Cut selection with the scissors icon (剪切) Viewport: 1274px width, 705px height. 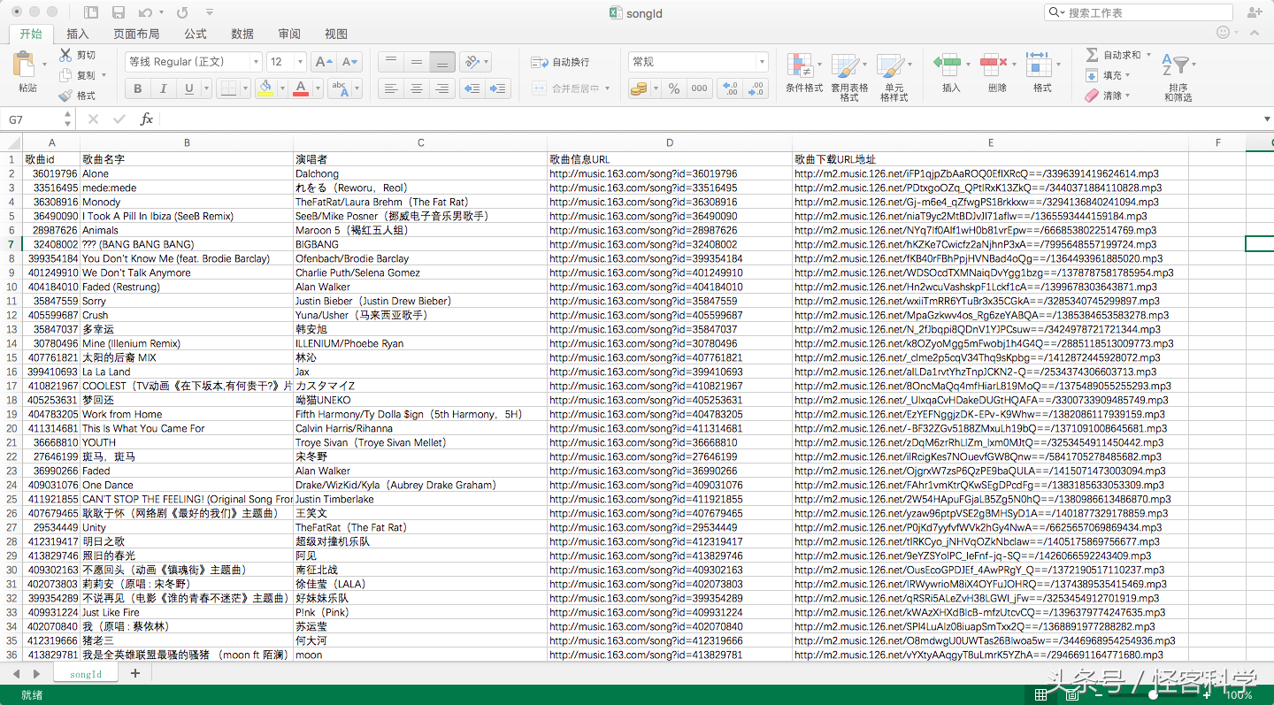tap(78, 55)
